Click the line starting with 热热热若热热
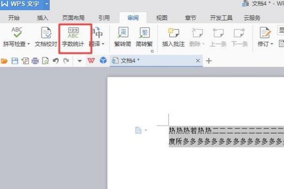The image size is (284, 189). pyautogui.click(x=226, y=130)
